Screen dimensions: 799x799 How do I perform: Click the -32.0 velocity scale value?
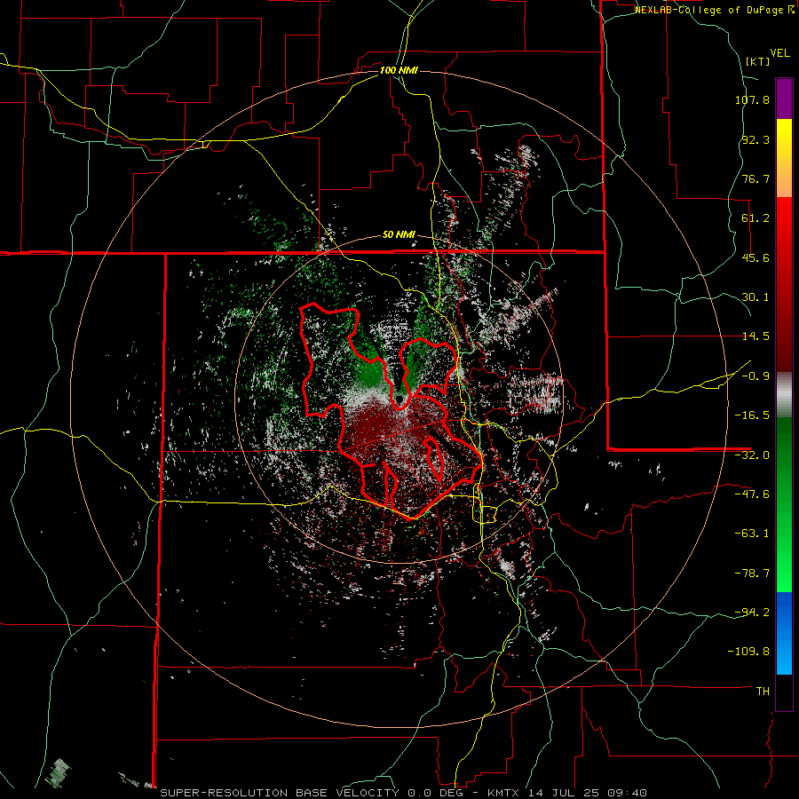click(752, 455)
